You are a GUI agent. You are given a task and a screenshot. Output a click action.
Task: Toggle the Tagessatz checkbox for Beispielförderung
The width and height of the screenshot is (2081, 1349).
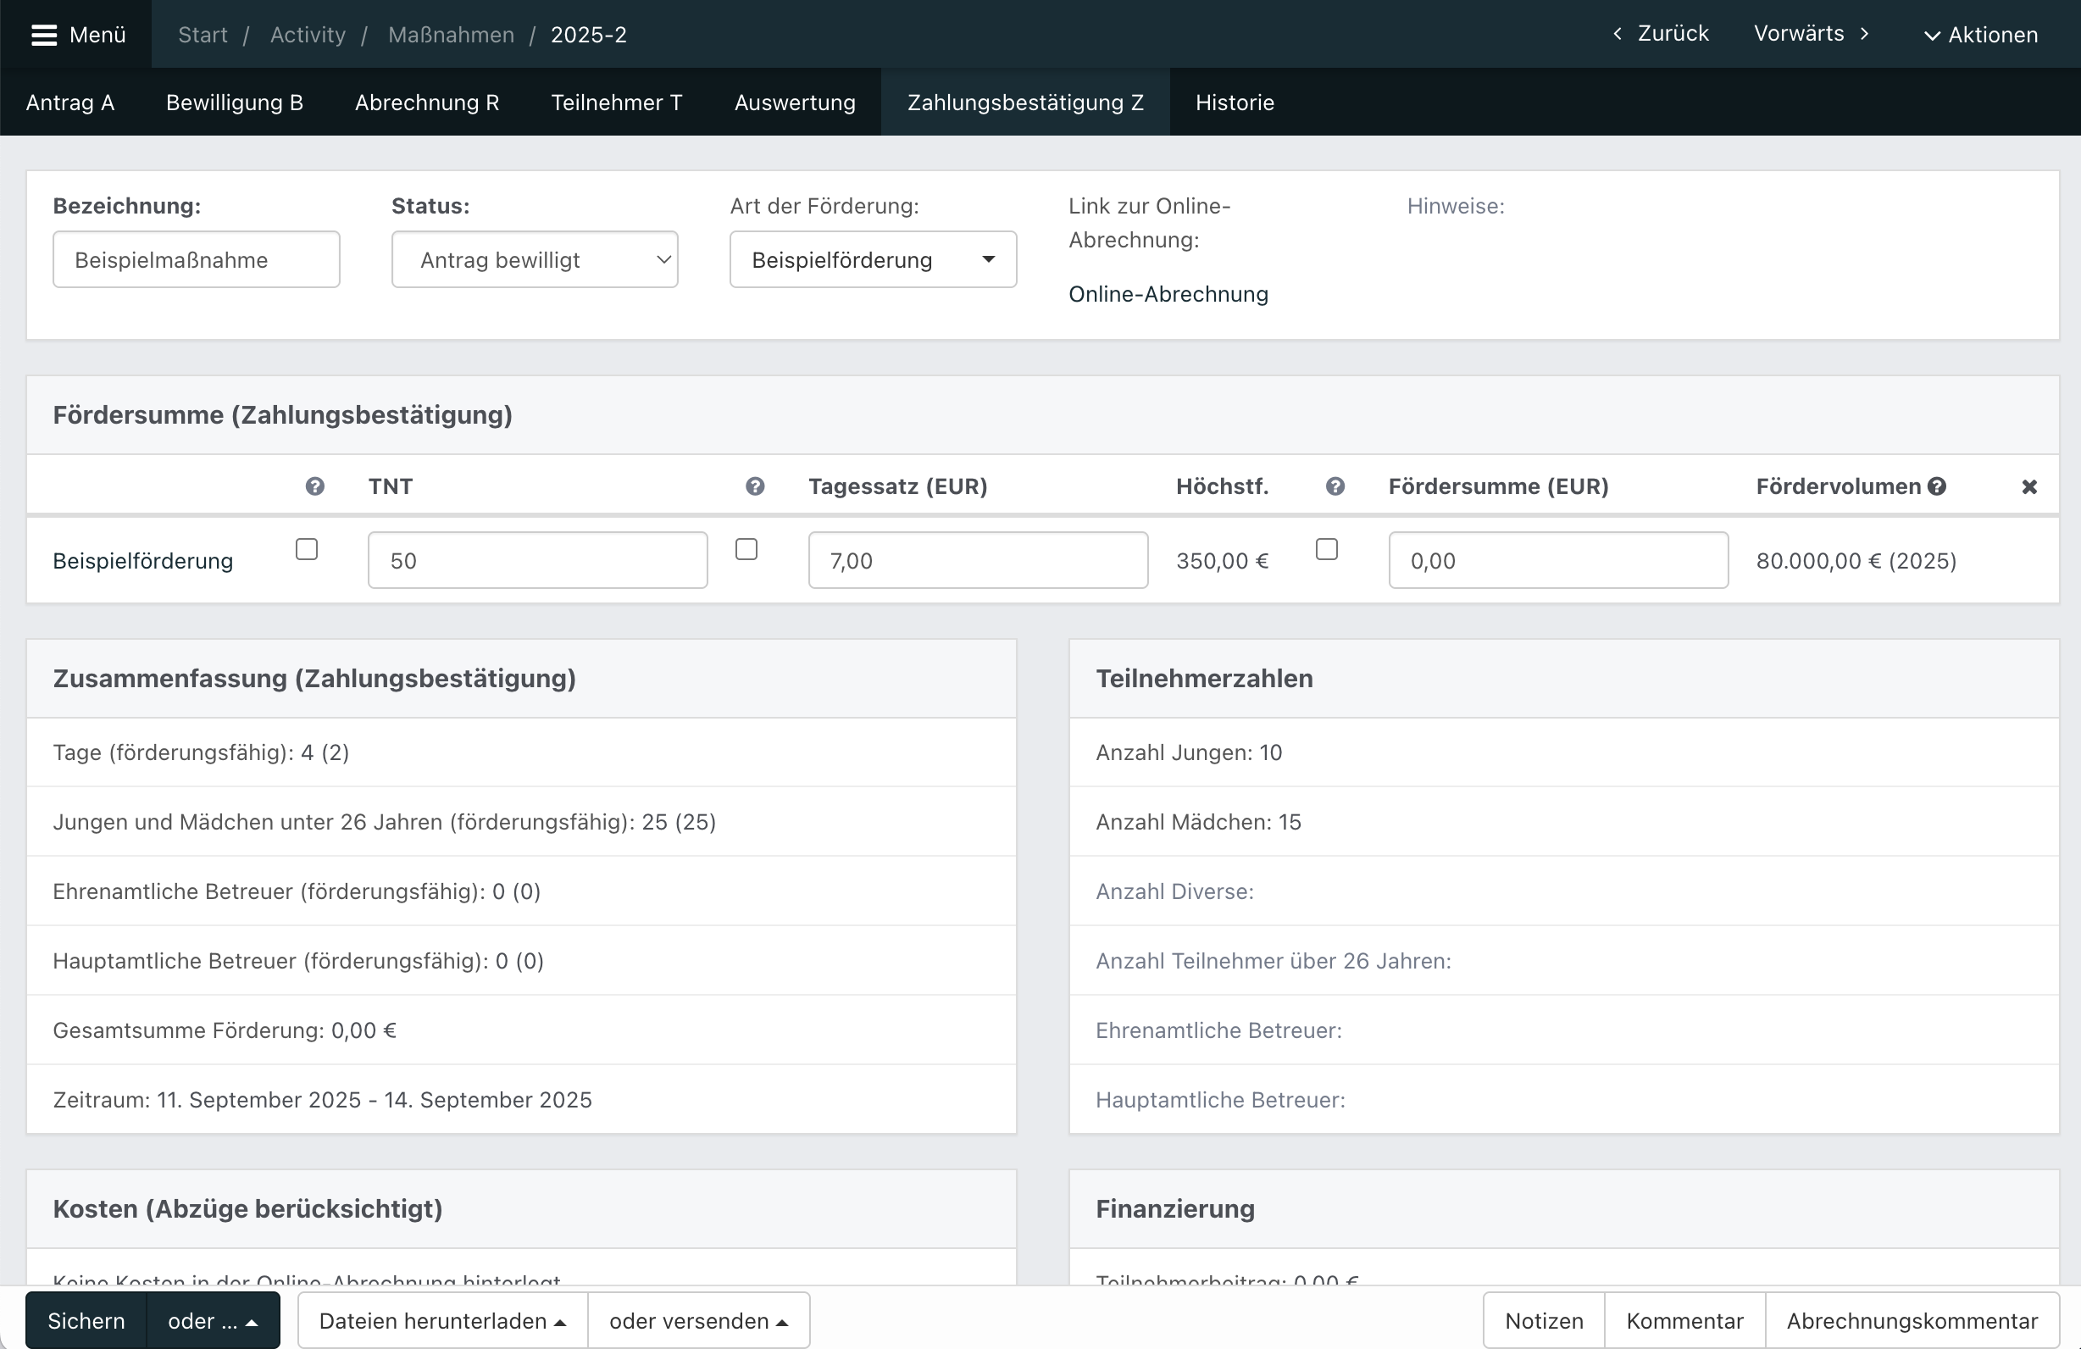click(x=746, y=549)
